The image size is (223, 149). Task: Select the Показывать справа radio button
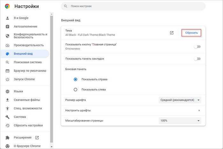76,79
